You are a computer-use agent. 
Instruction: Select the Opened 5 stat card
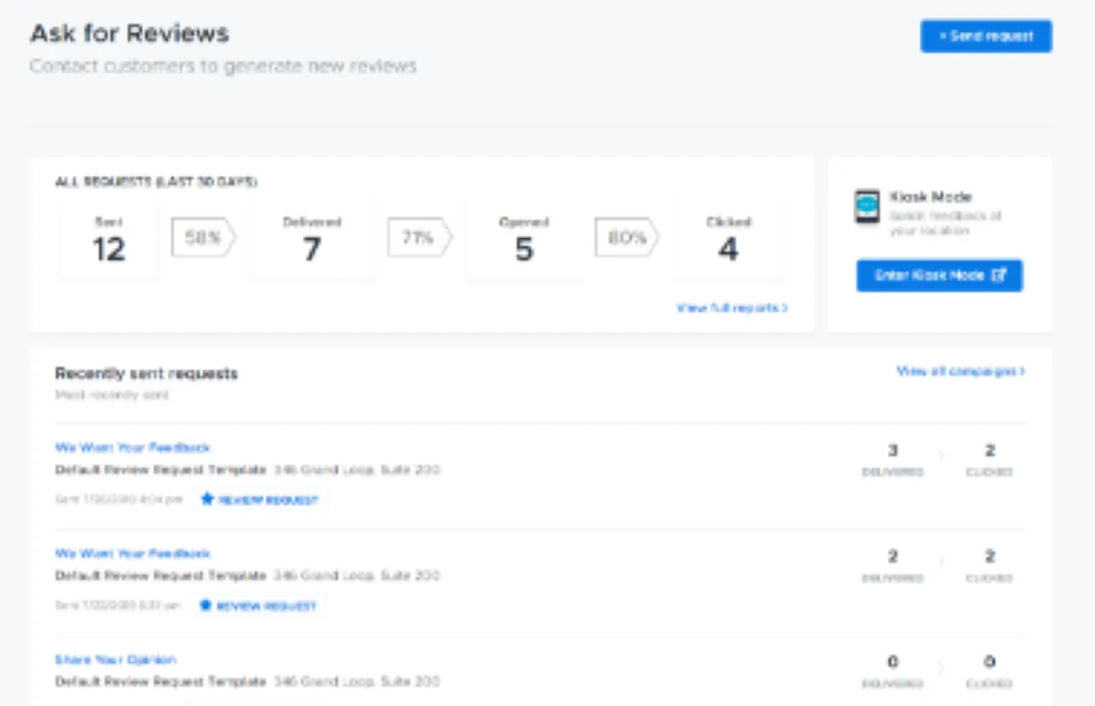[x=524, y=240]
